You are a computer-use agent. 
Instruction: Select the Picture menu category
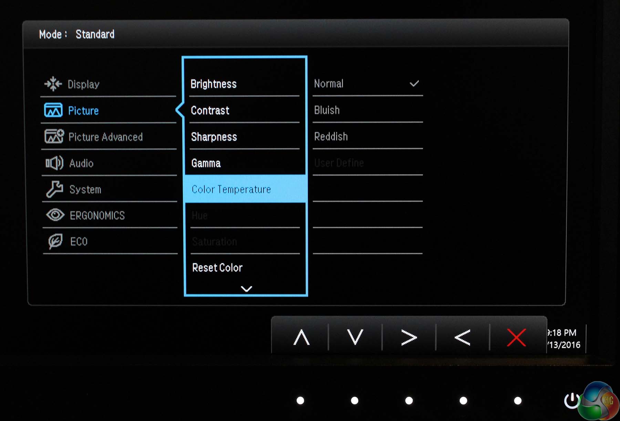pyautogui.click(x=109, y=110)
